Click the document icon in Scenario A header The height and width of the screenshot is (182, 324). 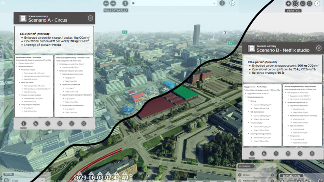point(23,18)
